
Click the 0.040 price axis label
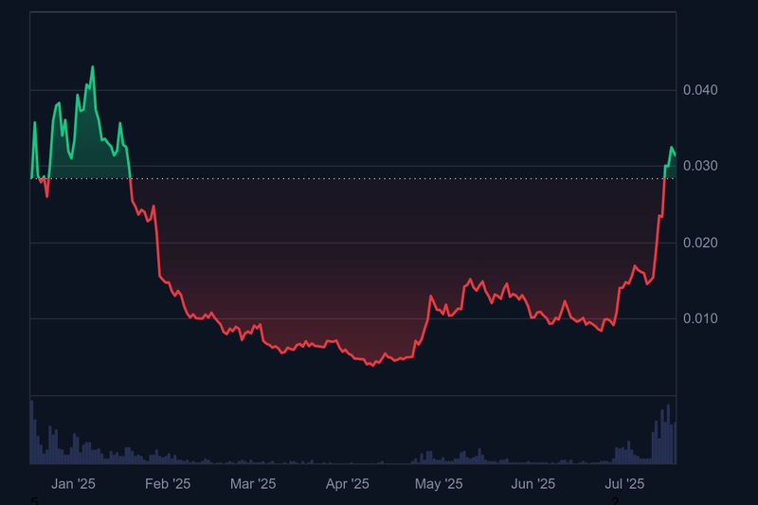click(x=699, y=90)
